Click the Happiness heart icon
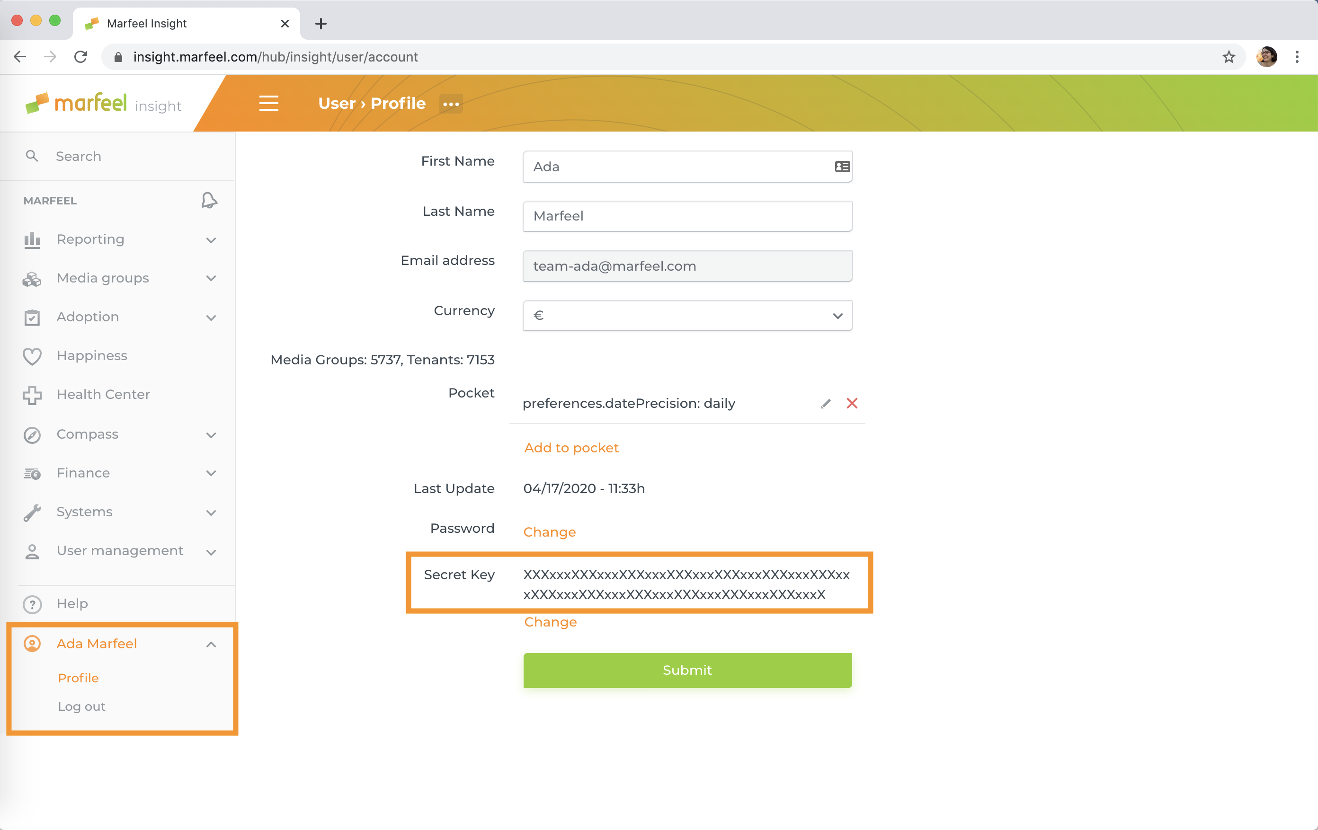Image resolution: width=1318 pixels, height=830 pixels. 32,356
